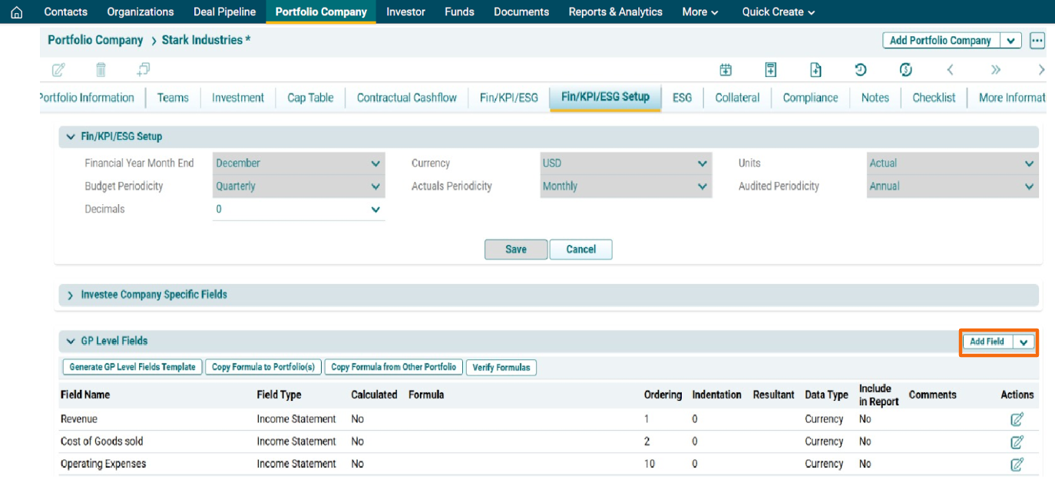The height and width of the screenshot is (486, 1055).
Task: Click the history clock toolbar icon
Action: tap(861, 70)
